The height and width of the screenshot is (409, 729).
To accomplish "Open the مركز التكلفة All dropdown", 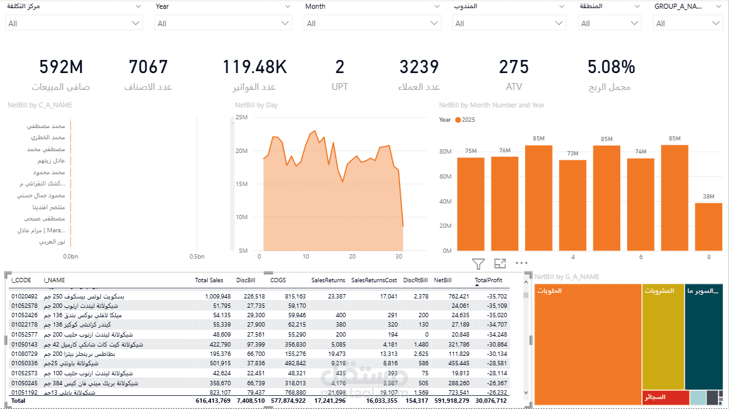I will pyautogui.click(x=74, y=23).
